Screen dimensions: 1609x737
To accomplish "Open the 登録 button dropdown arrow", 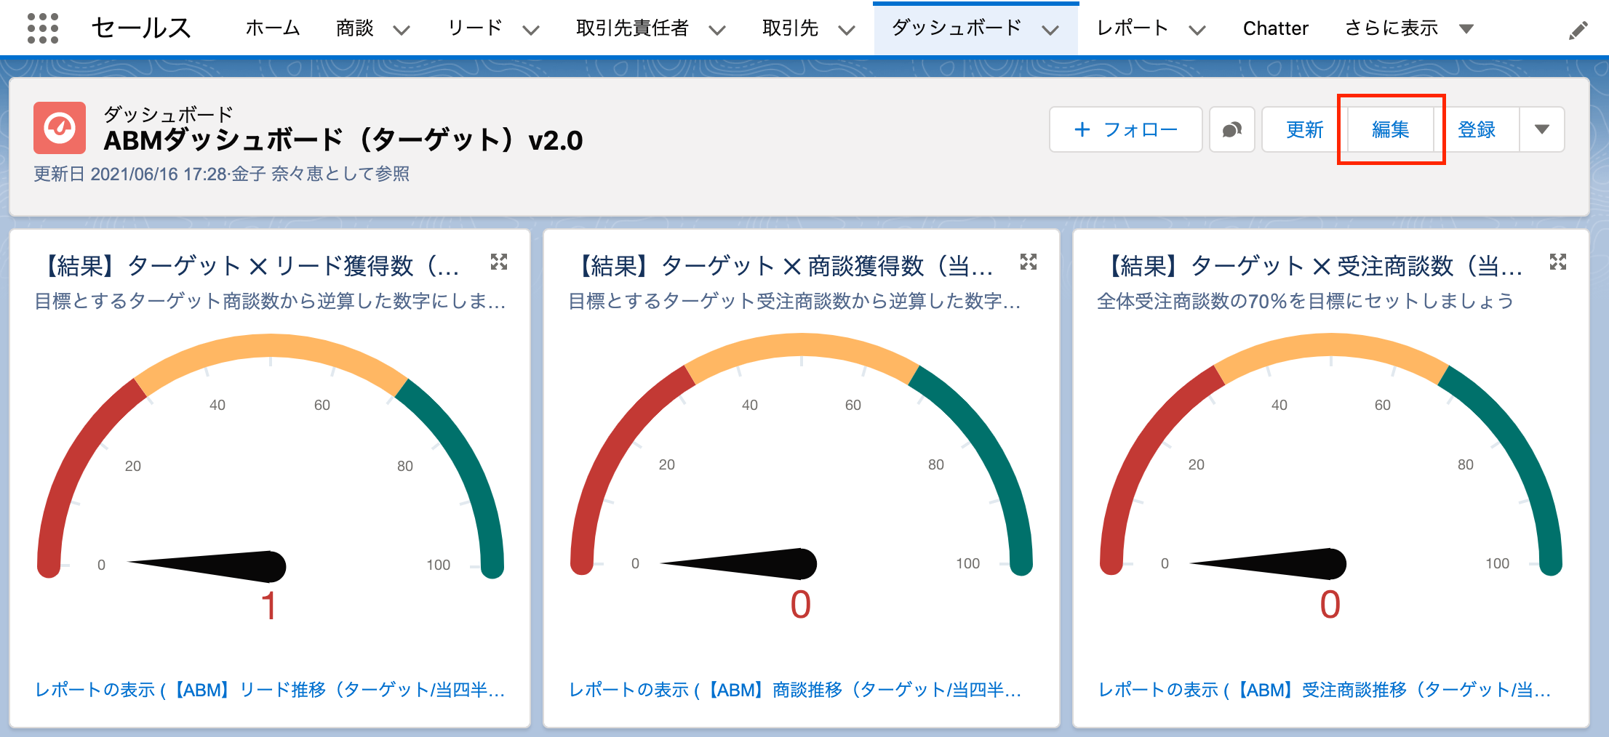I will (1541, 129).
